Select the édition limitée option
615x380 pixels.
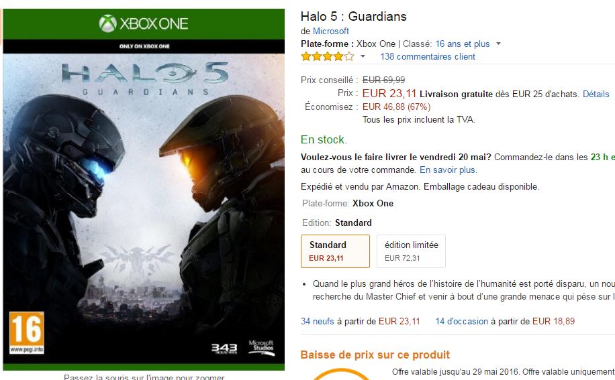411,251
